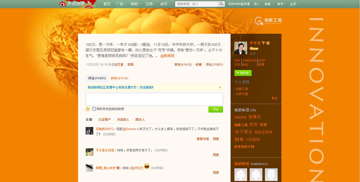This screenshot has width=360, height=182.
Task: Open the 19820143 粉丝 followers count
Action: pyautogui.click(x=249, y=62)
